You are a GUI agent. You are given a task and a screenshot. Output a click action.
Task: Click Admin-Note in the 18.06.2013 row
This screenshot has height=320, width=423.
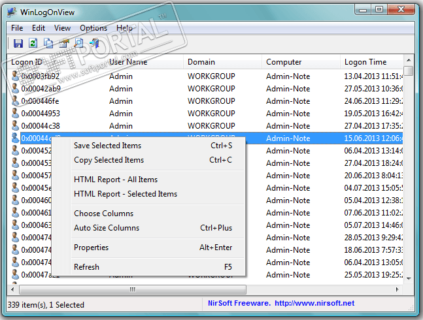(288, 249)
